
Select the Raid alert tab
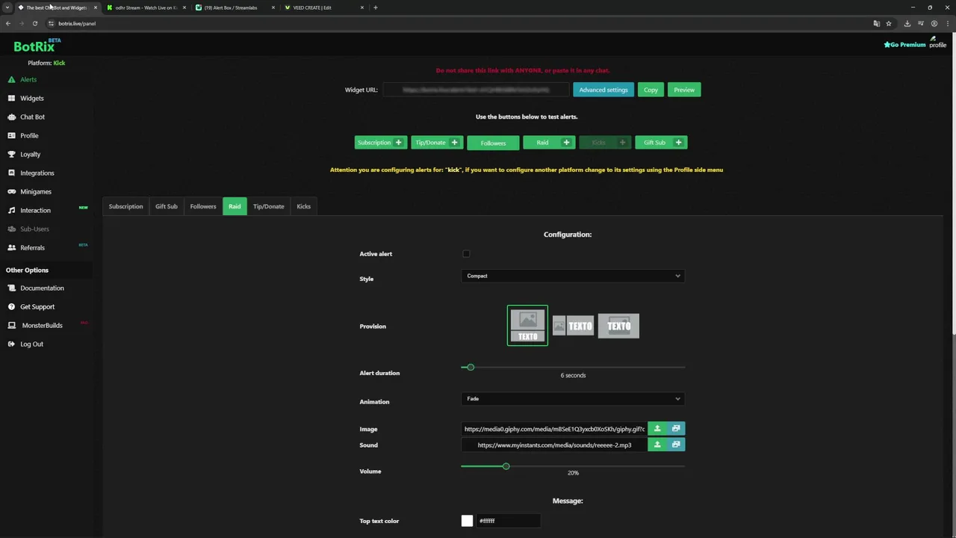[x=235, y=207]
